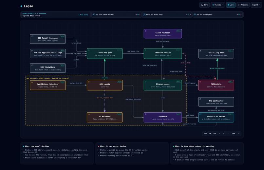Click the badge on S3 evidence node

pos(119,114)
